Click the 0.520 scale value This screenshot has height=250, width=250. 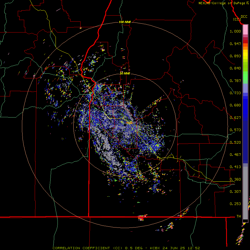(235, 142)
